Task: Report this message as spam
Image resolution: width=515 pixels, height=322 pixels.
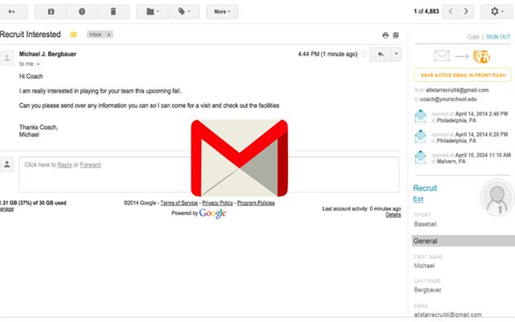Action: pos(82,12)
